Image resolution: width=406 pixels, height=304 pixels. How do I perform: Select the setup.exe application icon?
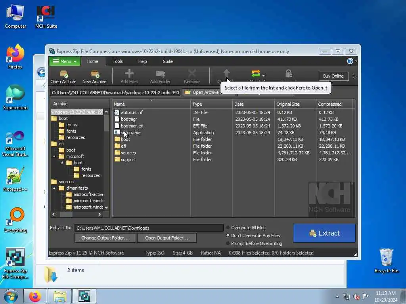tap(117, 133)
